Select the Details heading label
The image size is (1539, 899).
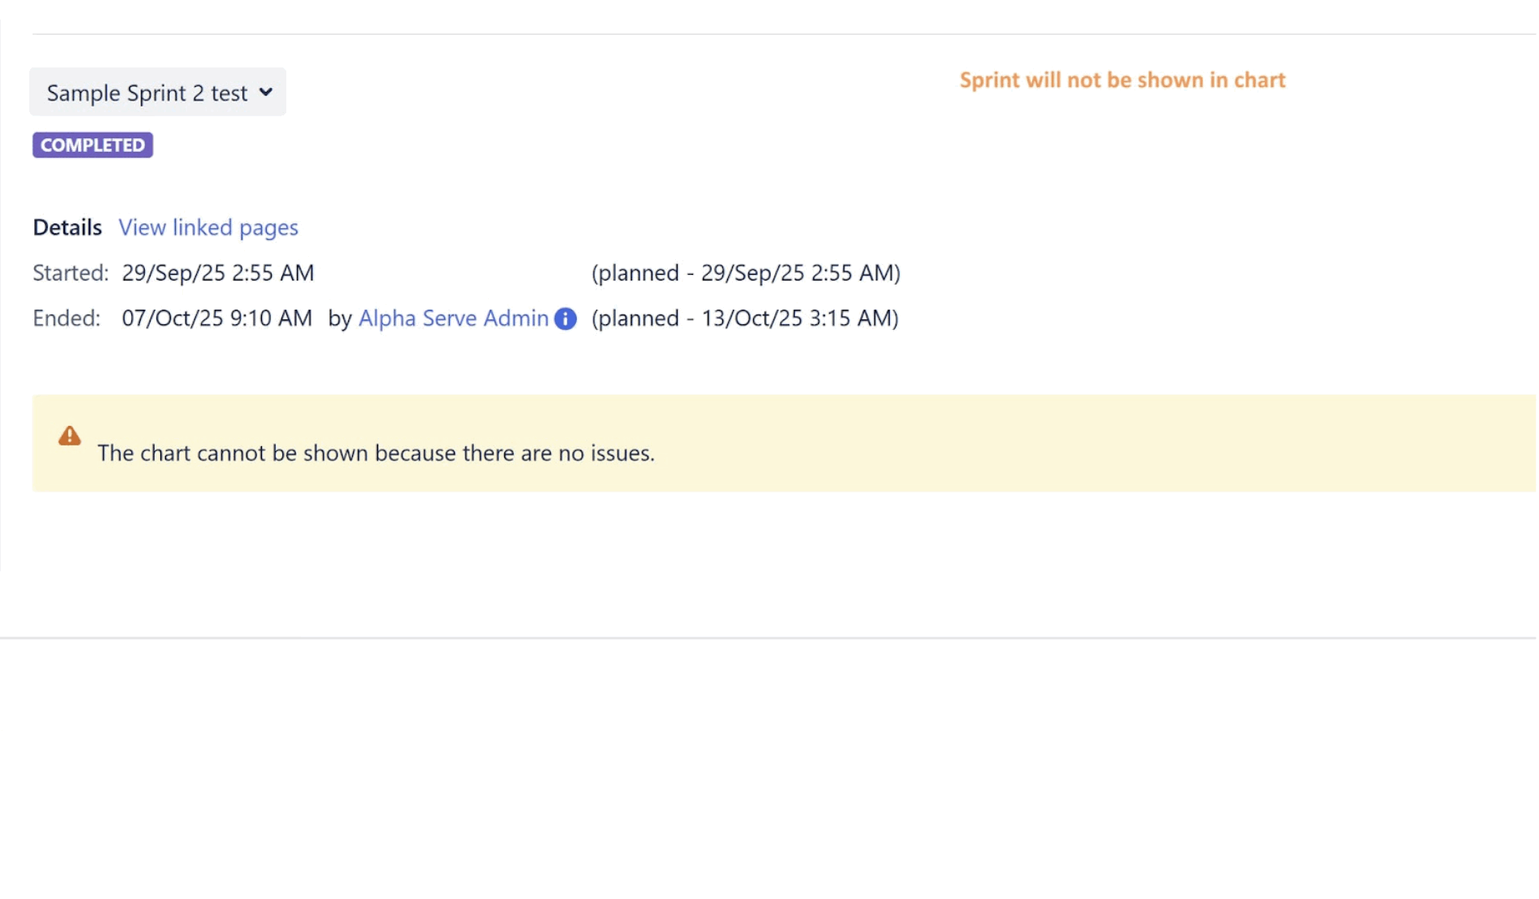click(x=67, y=228)
